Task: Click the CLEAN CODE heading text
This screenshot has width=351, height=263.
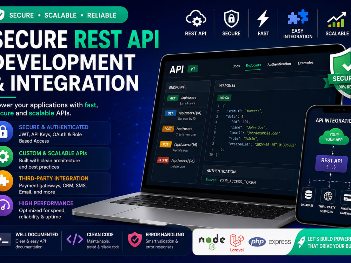Action: [100, 235]
